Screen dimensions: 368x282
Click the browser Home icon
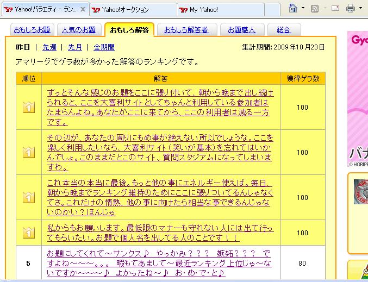tap(292, 9)
